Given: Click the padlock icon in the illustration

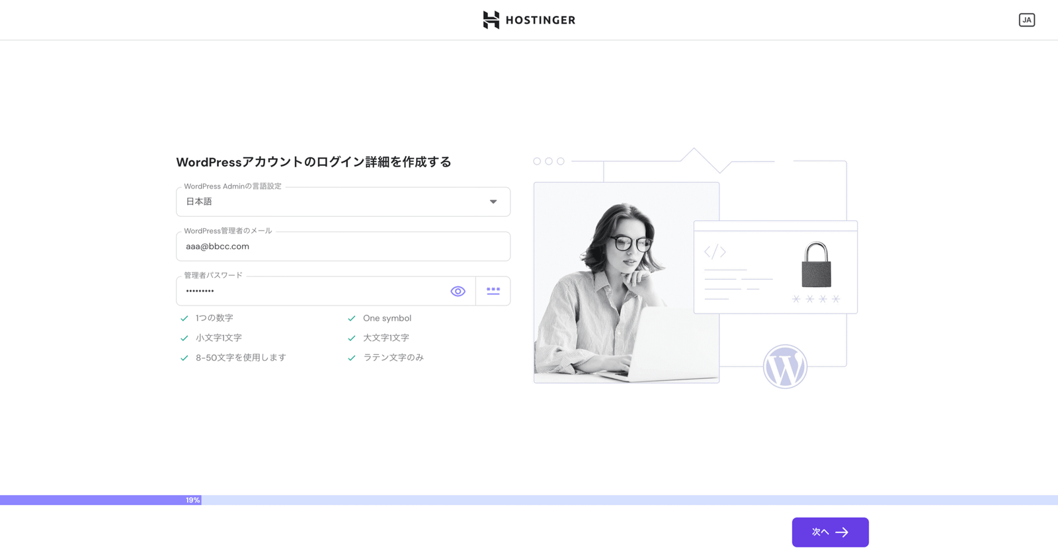Looking at the screenshot, I should tap(817, 264).
